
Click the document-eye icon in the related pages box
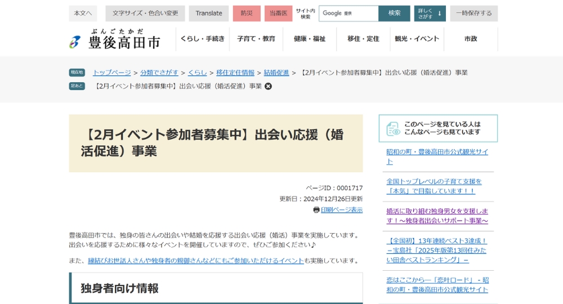coord(393,128)
